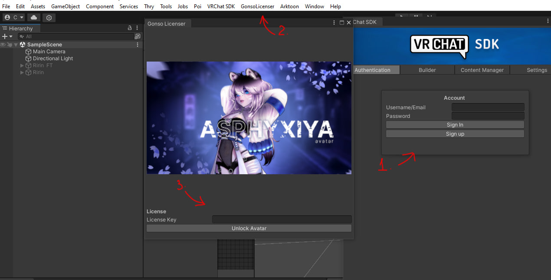551x280 pixels.
Task: Click the License Key input field
Action: pos(282,219)
